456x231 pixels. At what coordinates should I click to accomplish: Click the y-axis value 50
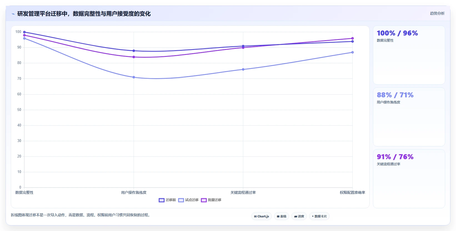[x=19, y=110]
